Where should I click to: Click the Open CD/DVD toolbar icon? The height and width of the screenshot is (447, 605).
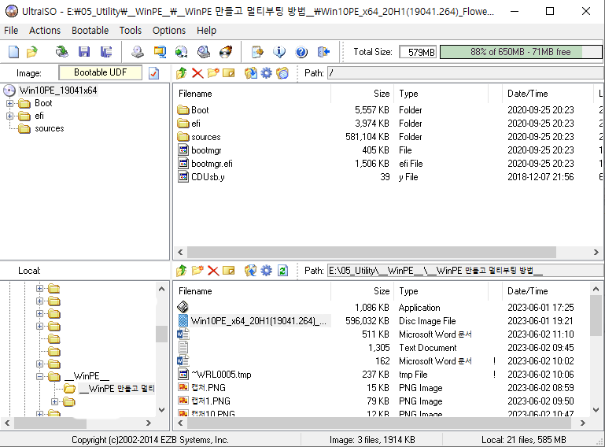pyautogui.click(x=61, y=52)
